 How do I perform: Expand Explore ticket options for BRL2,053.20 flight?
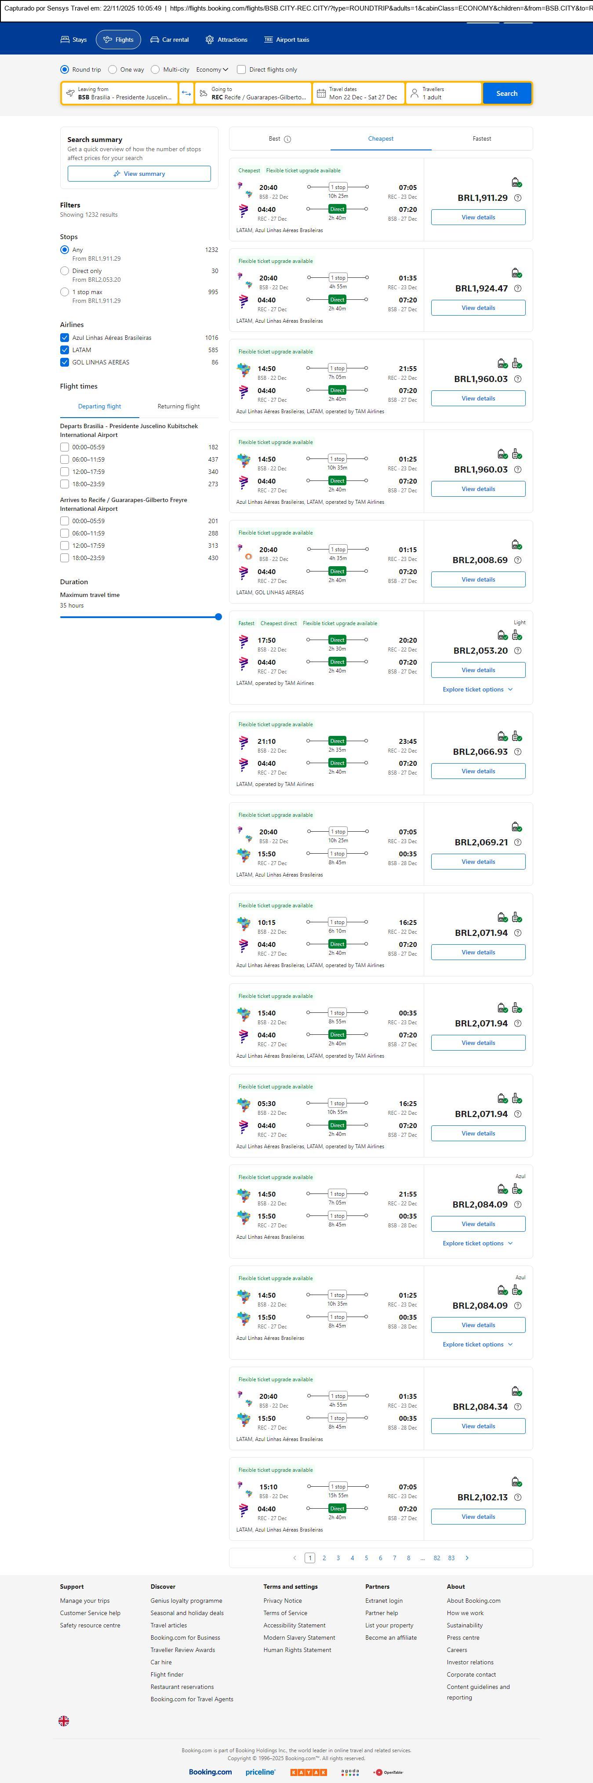[x=477, y=689]
